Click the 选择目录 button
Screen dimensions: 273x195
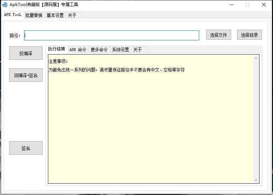249,35
